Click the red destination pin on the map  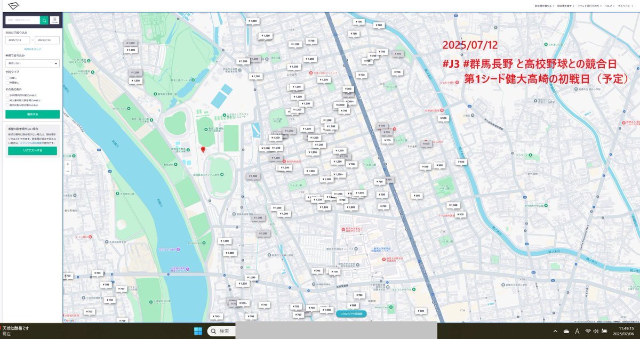pos(203,150)
